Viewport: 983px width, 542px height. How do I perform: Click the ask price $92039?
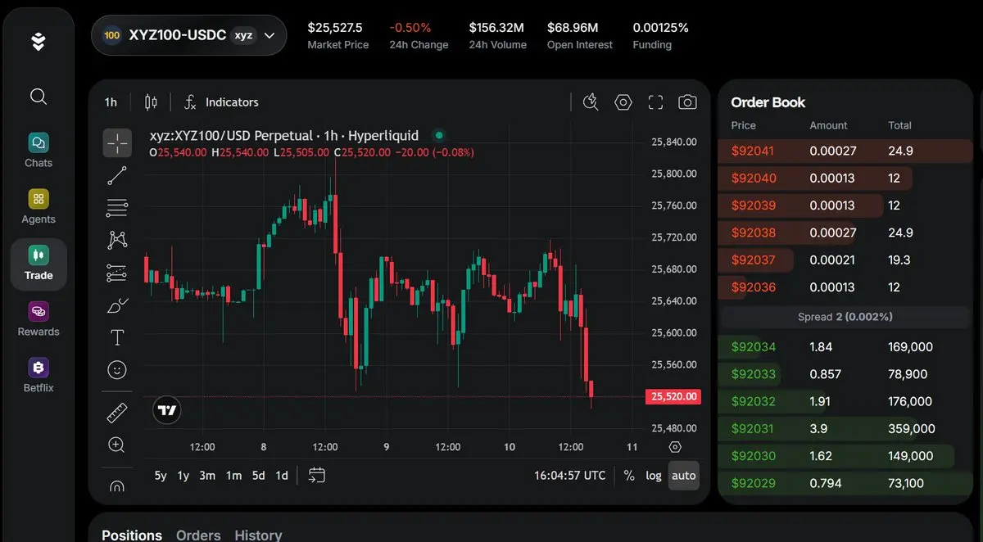tap(753, 206)
